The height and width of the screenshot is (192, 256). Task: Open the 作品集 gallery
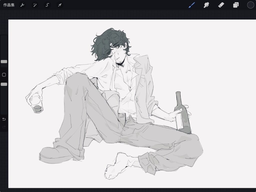(x=9, y=5)
